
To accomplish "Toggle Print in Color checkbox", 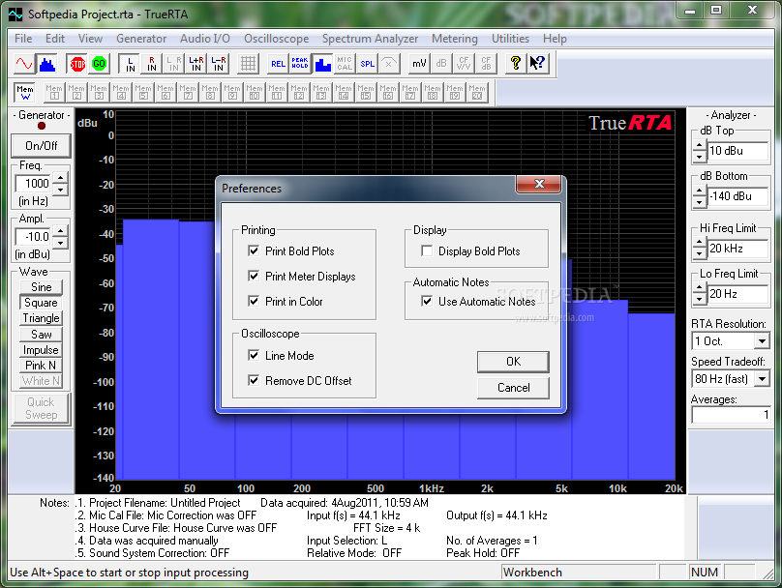I will (254, 301).
